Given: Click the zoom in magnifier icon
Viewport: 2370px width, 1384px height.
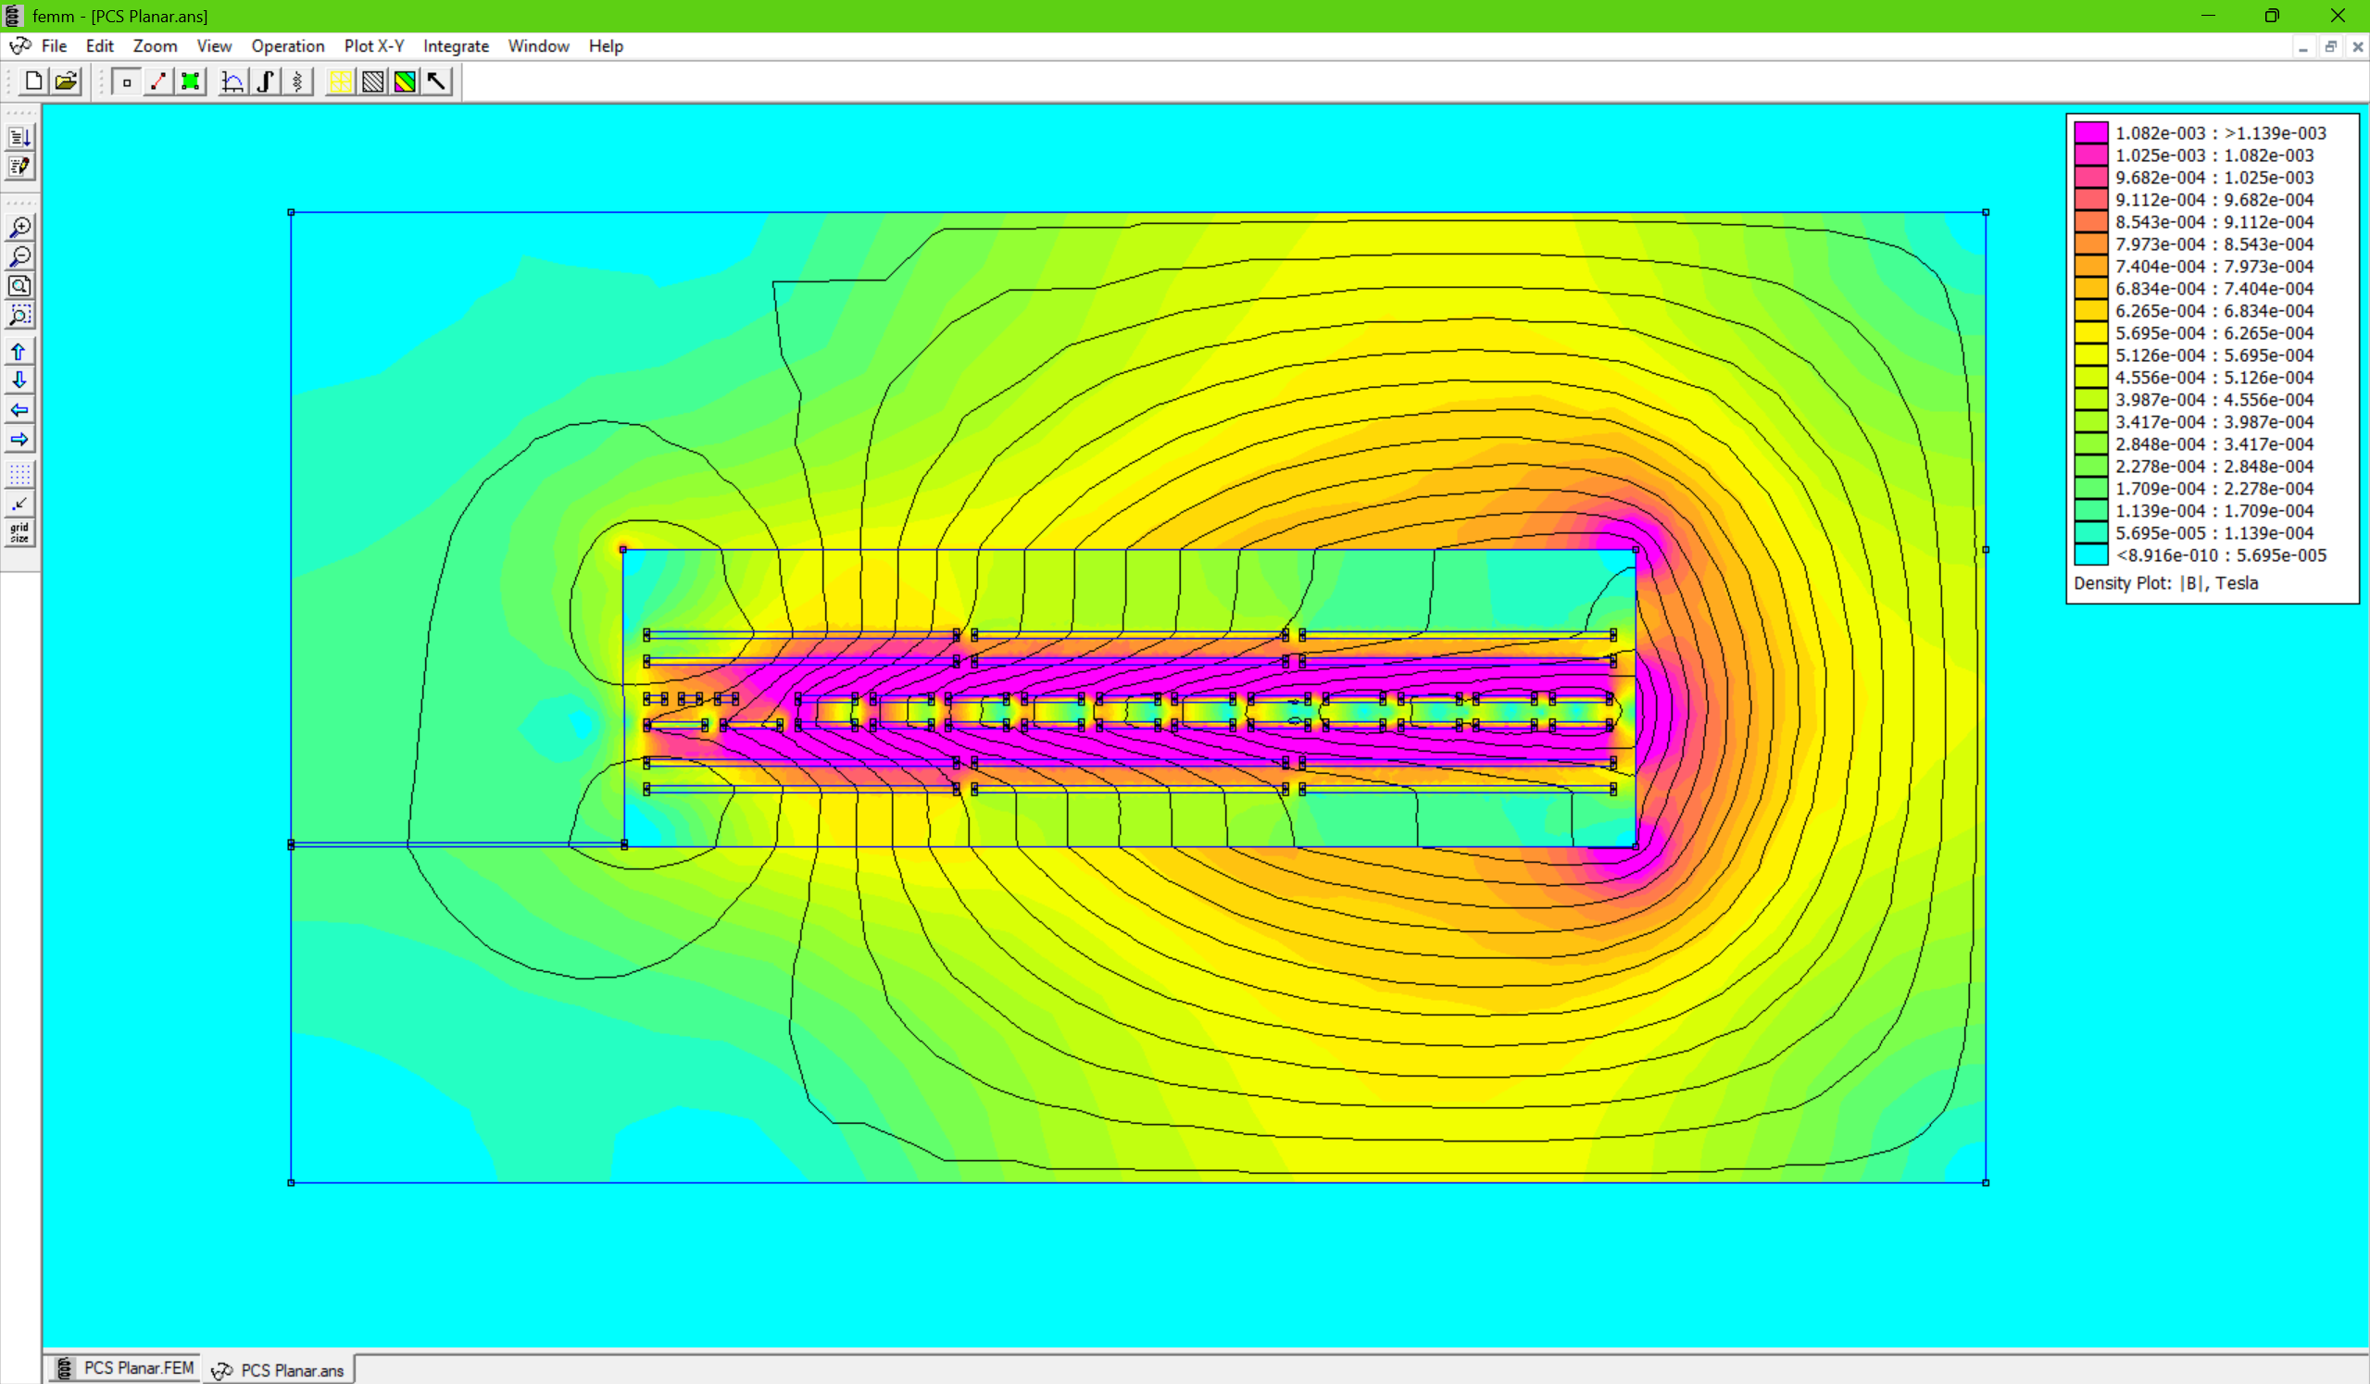Looking at the screenshot, I should [19, 228].
